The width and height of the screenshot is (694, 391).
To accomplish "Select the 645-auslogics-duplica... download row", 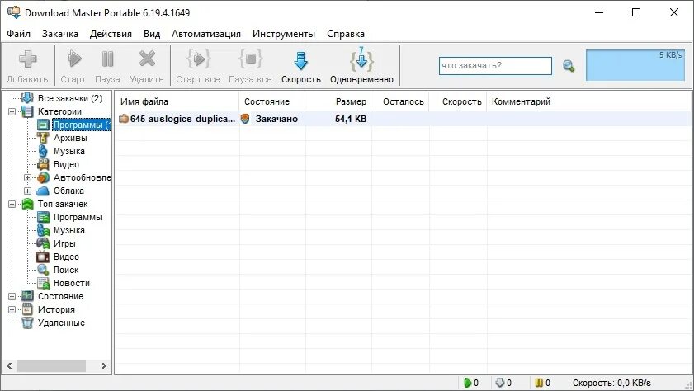I will point(403,119).
